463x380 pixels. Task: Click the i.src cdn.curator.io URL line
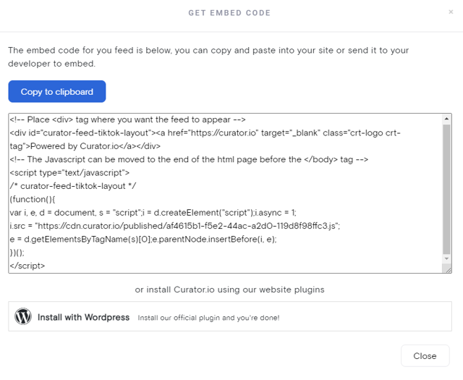click(x=175, y=226)
